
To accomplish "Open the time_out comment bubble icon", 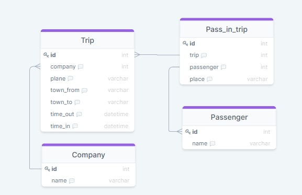I will [79, 114].
